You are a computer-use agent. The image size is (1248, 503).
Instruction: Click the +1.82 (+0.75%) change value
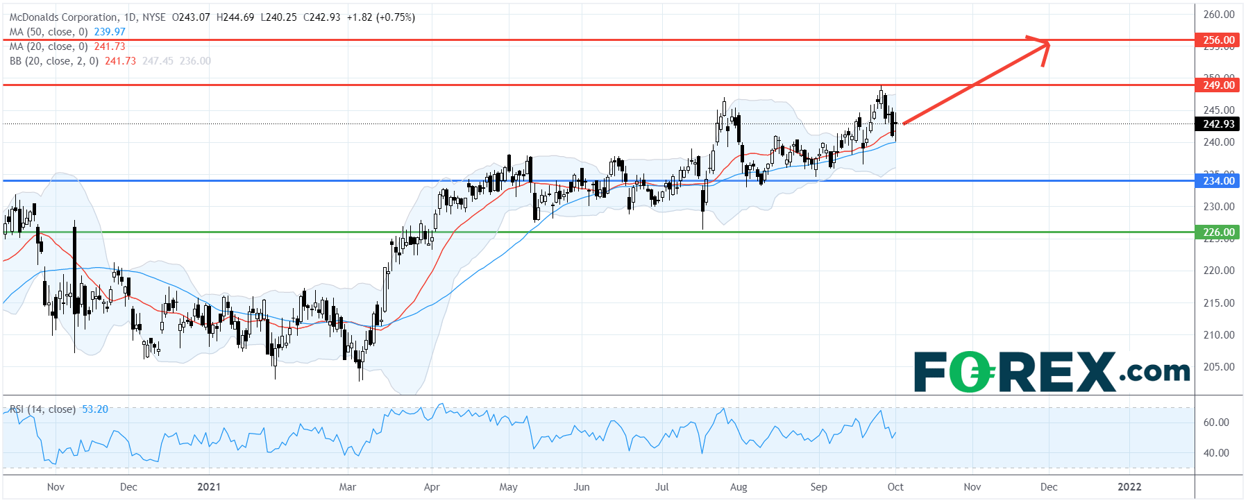click(381, 17)
